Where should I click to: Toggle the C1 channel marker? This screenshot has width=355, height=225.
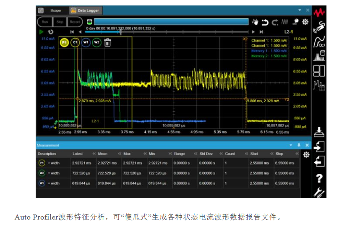75,42
